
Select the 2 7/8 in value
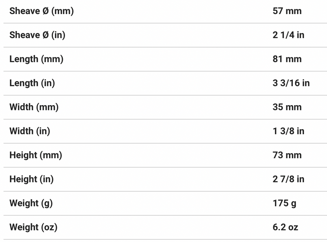click(x=288, y=179)
